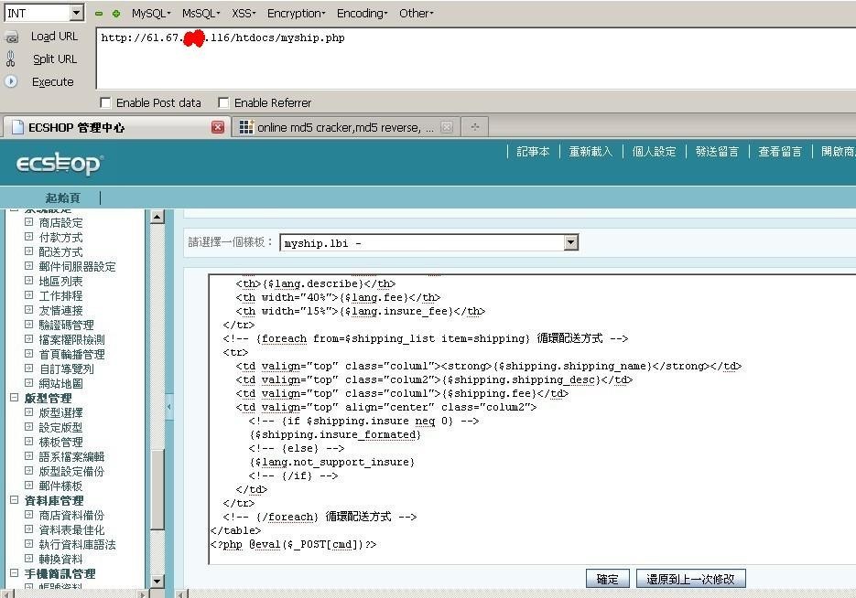Click sidebar scrollbar down arrow

(157, 581)
